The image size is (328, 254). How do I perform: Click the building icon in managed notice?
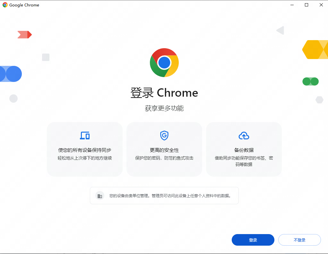[x=100, y=196]
